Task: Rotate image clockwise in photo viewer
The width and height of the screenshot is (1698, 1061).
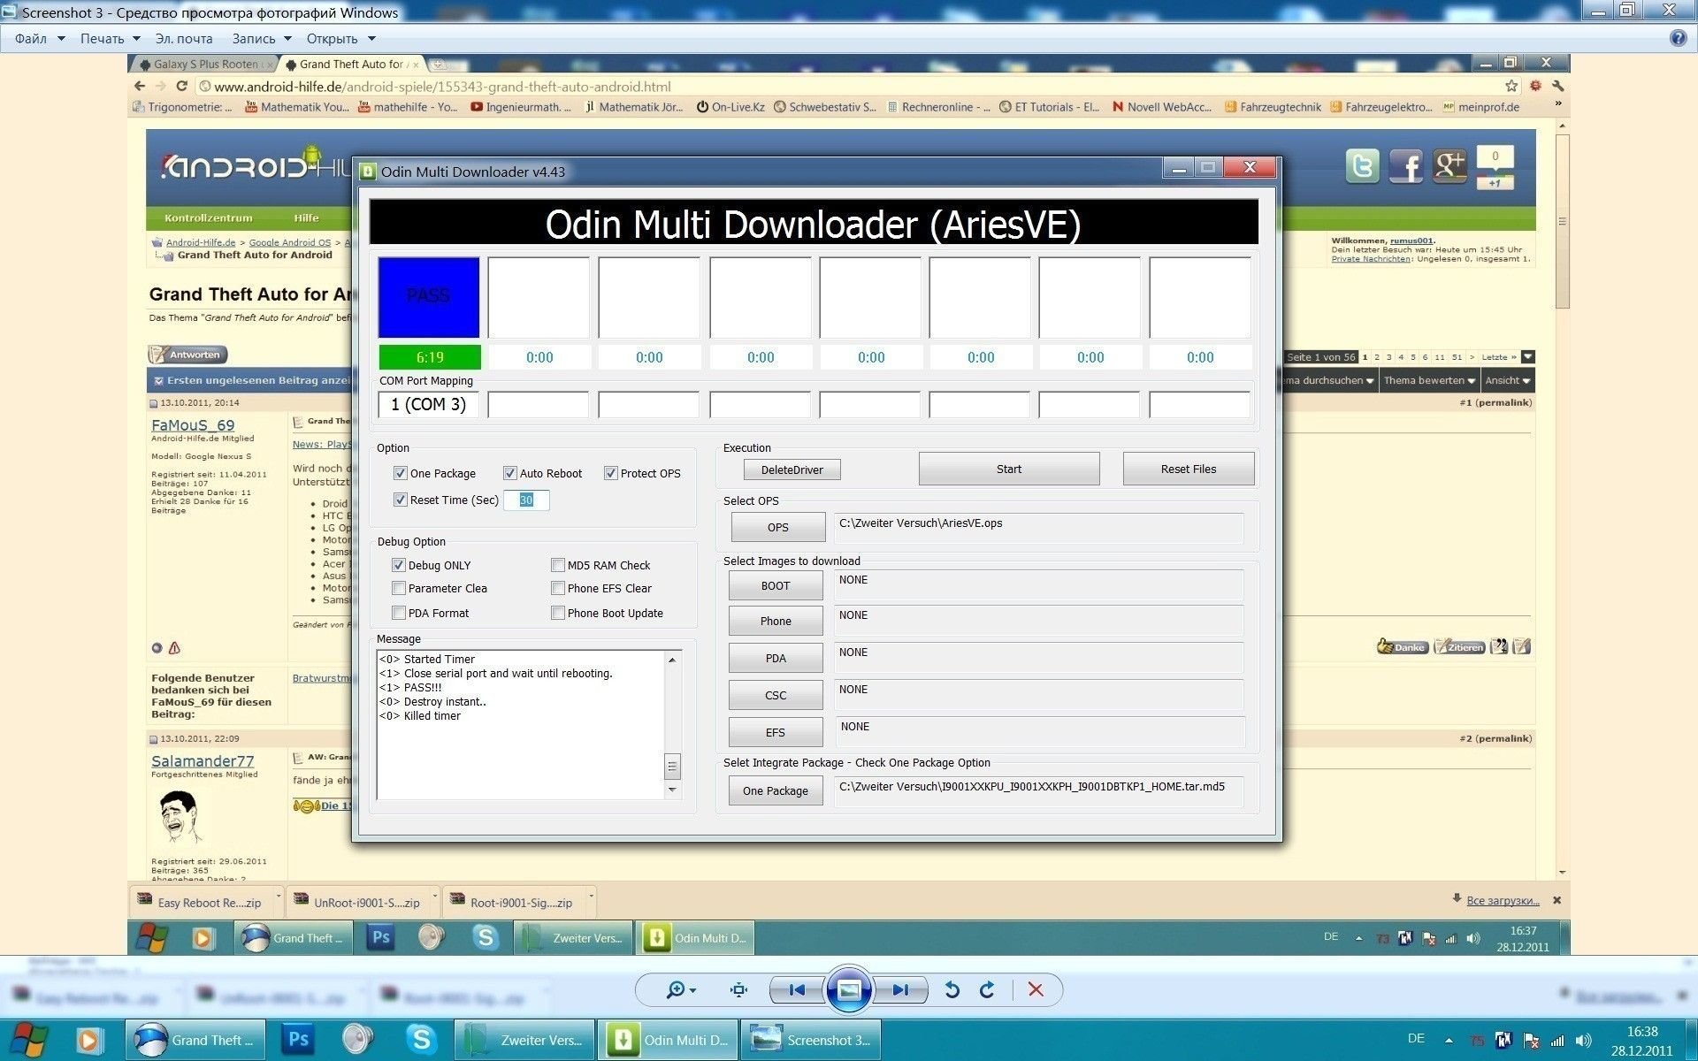Action: pos(987,990)
